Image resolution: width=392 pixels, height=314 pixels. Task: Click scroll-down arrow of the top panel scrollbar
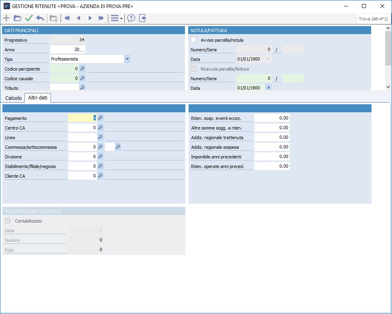pos(388,87)
